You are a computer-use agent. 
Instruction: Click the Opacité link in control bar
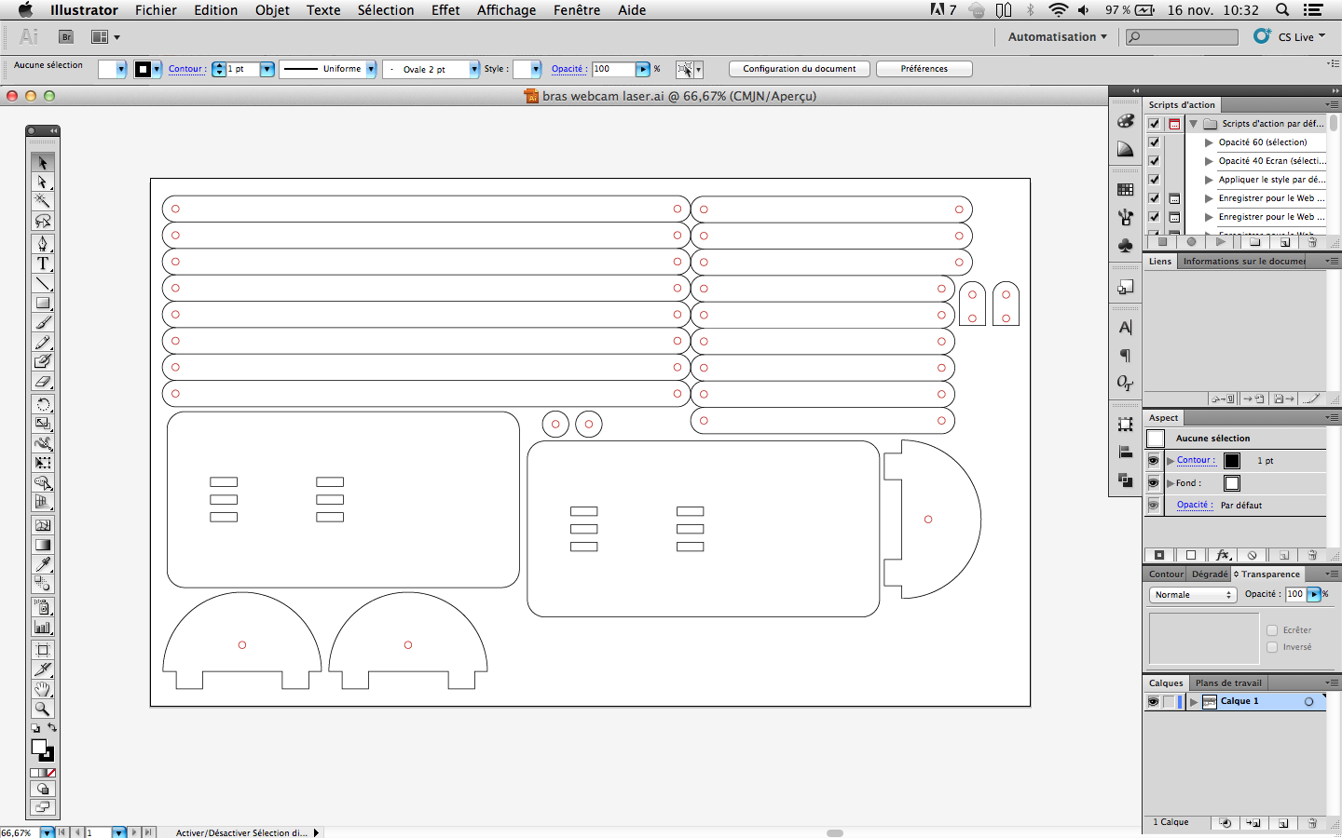tap(568, 69)
